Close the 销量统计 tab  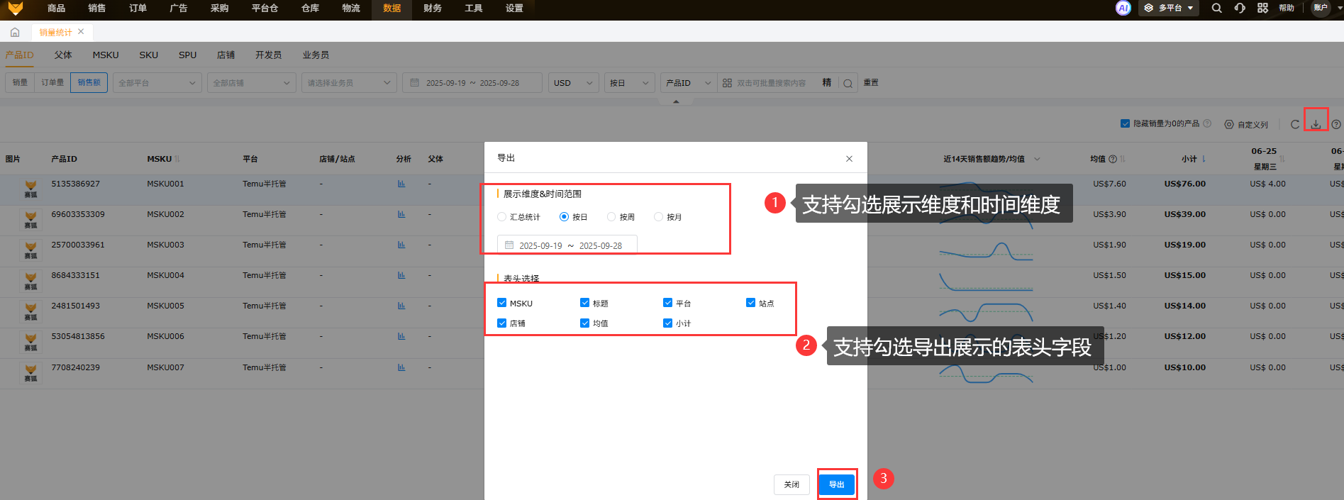(81, 31)
